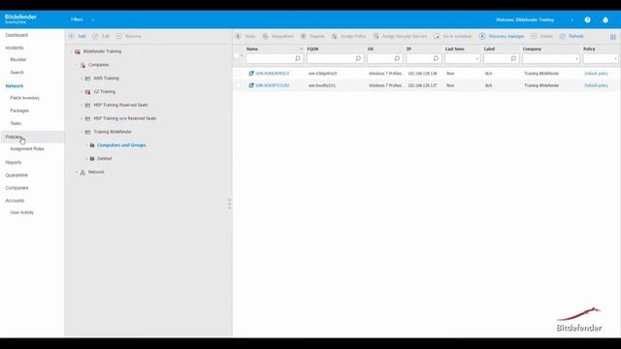Open User Activity in the sidebar
This screenshot has width=621, height=349.
point(21,212)
